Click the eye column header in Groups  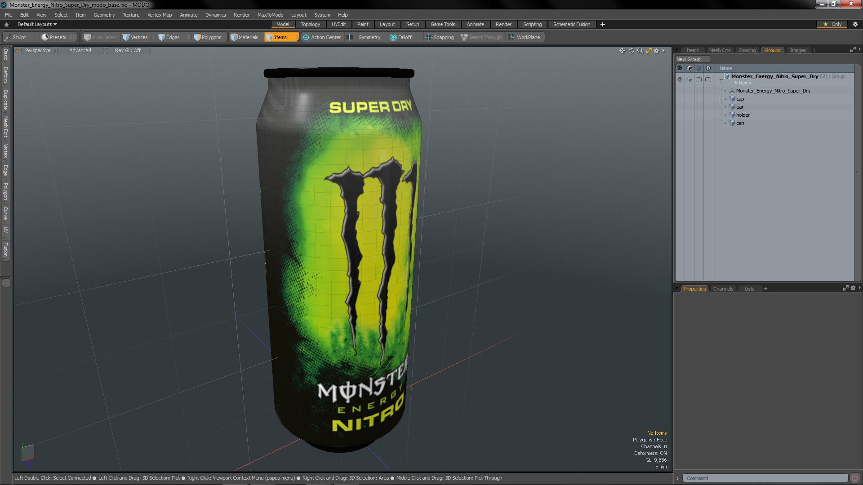pyautogui.click(x=680, y=68)
